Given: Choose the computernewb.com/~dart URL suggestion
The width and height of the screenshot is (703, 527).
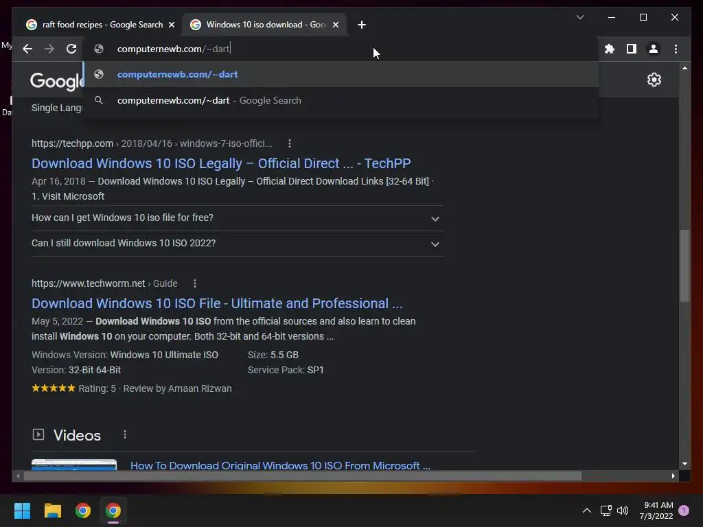Looking at the screenshot, I should (341, 74).
